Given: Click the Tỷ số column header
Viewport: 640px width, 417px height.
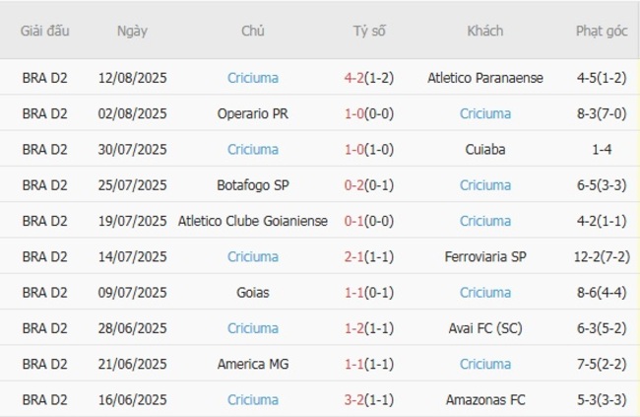Looking at the screenshot, I should pyautogui.click(x=369, y=31).
